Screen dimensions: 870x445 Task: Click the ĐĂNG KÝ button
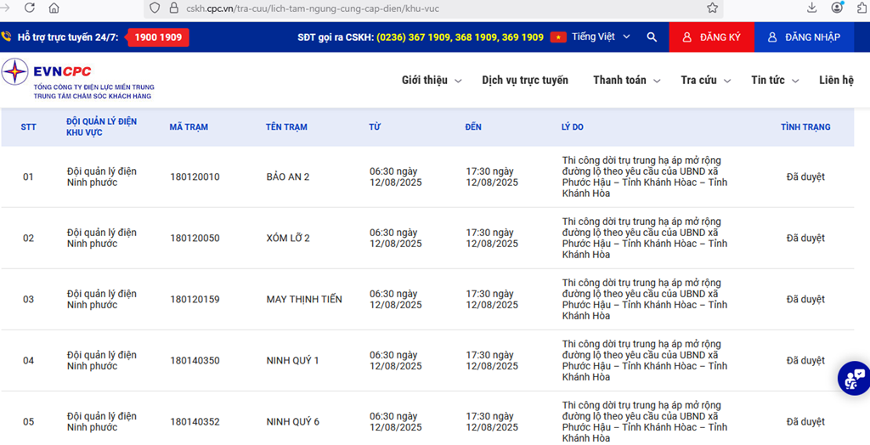click(711, 37)
